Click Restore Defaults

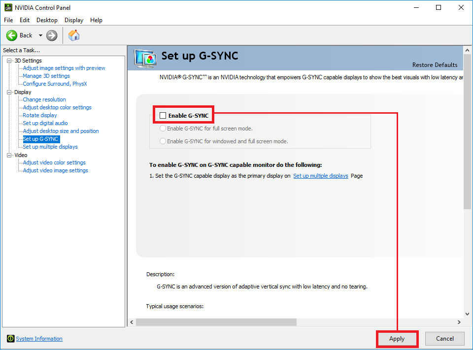coord(435,64)
